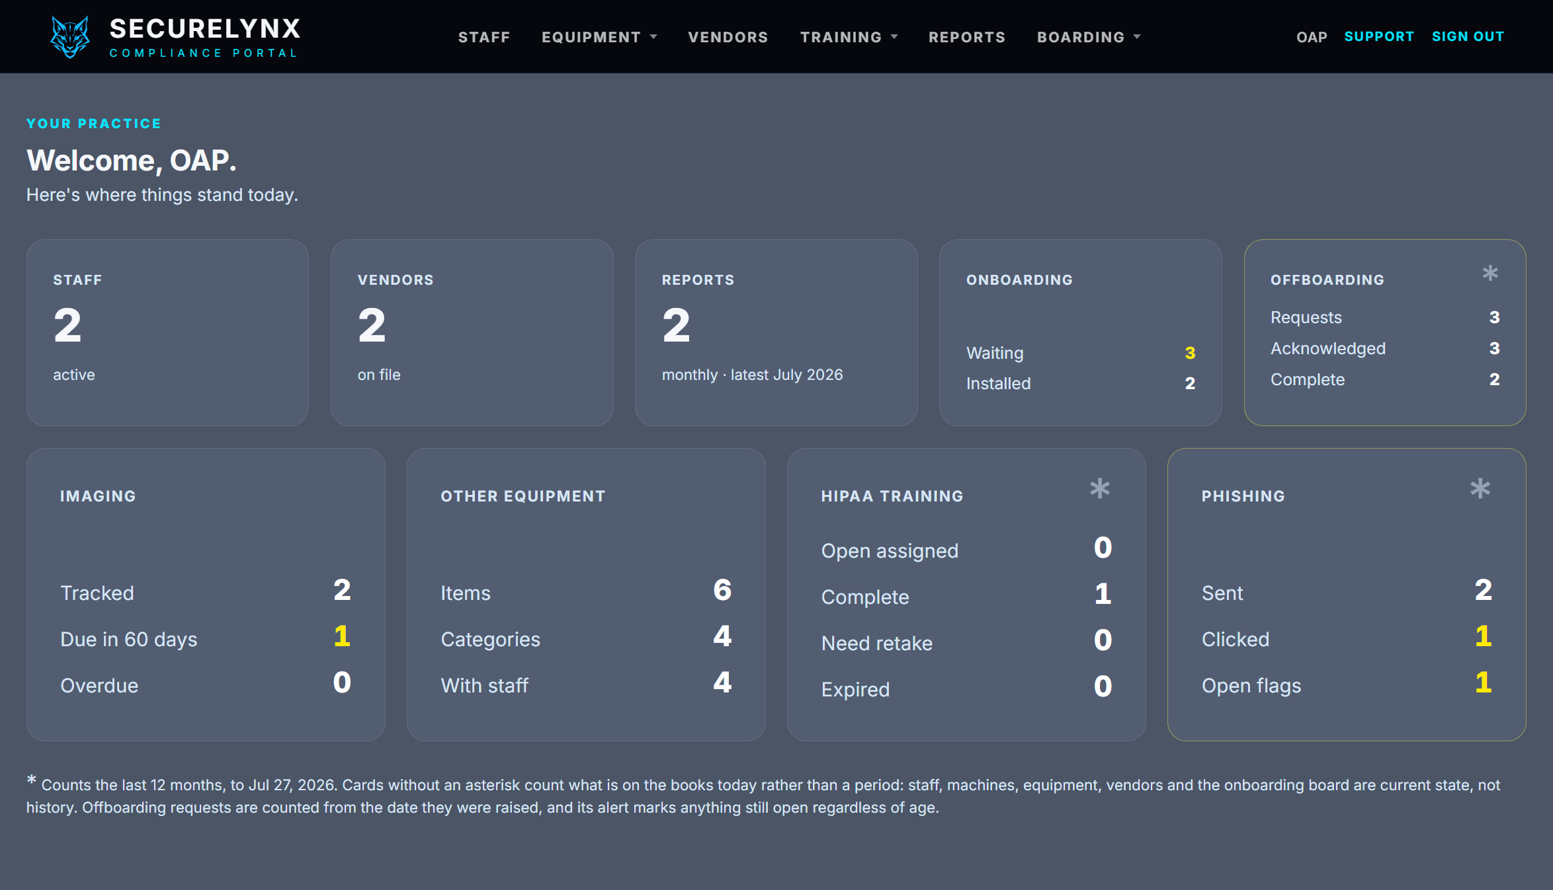Click the 'Expired' training label
The image size is (1553, 890).
click(855, 689)
